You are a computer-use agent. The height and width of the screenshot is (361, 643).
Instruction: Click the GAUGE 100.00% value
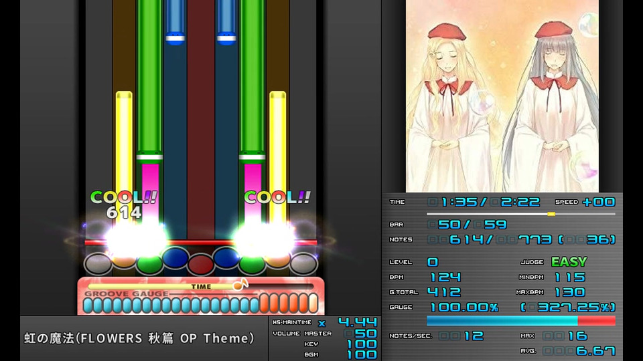[x=464, y=307]
